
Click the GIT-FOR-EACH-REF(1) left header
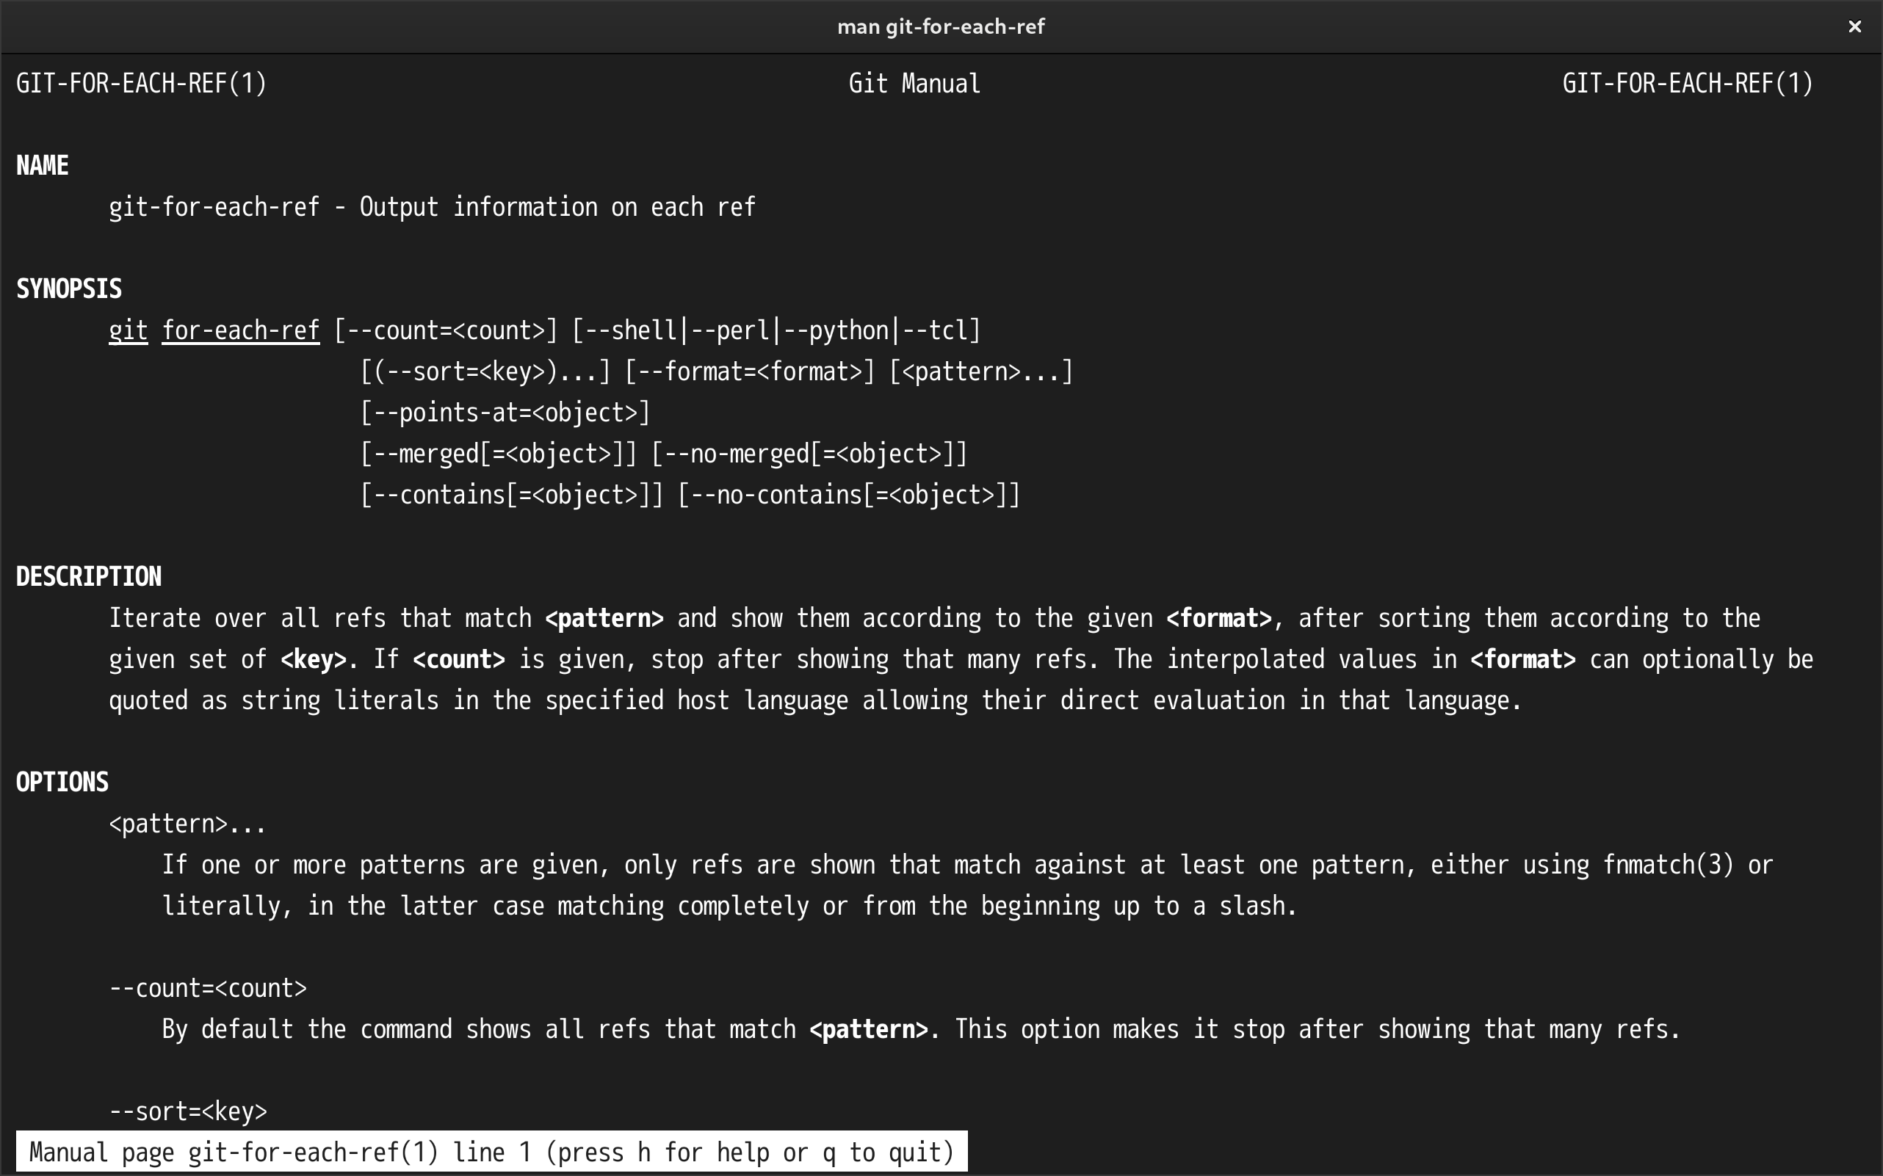click(143, 83)
